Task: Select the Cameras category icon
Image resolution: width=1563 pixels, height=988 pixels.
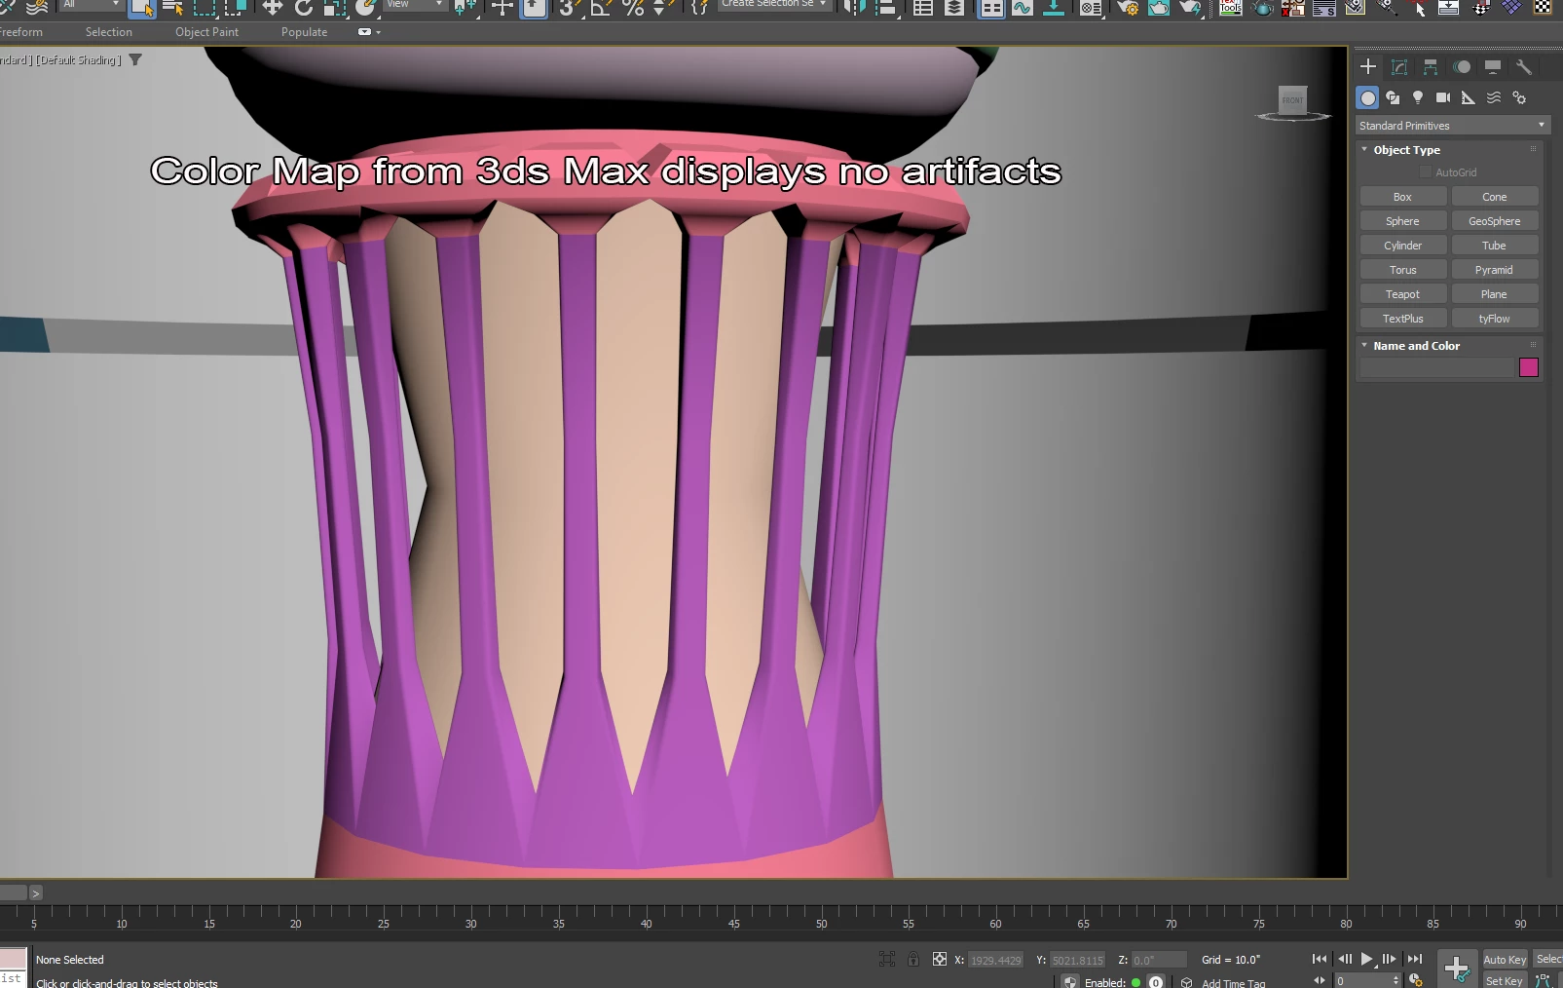Action: point(1443,97)
